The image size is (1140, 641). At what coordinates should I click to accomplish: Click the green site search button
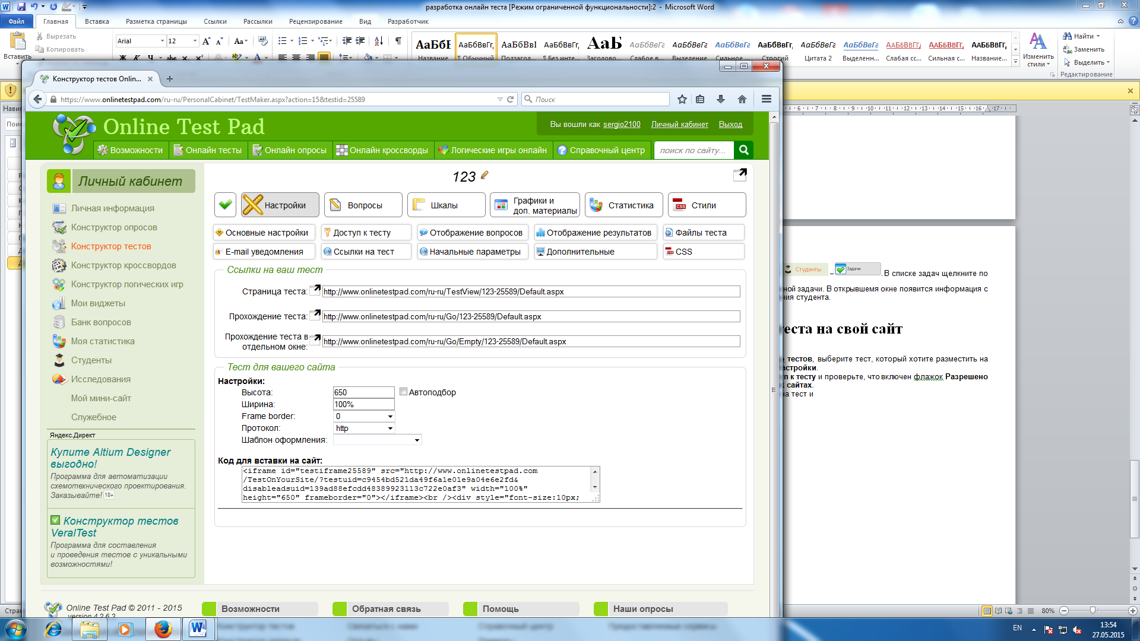pos(743,150)
